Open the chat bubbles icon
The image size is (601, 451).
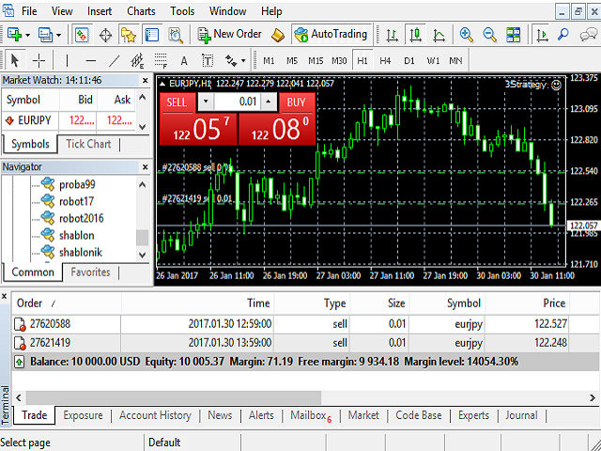588,35
